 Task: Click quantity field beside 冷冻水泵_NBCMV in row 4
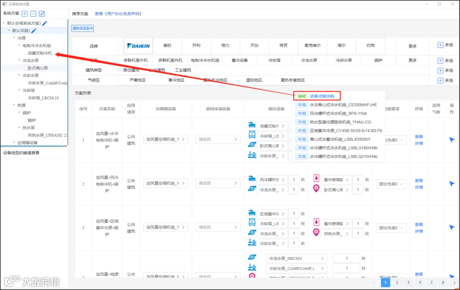coord(346,259)
